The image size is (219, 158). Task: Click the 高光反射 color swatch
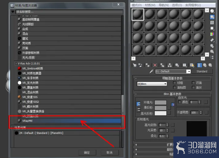tap(161, 113)
